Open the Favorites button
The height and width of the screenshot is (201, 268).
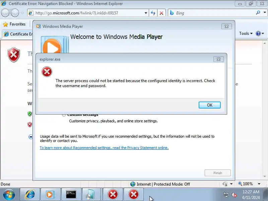coord(14,24)
